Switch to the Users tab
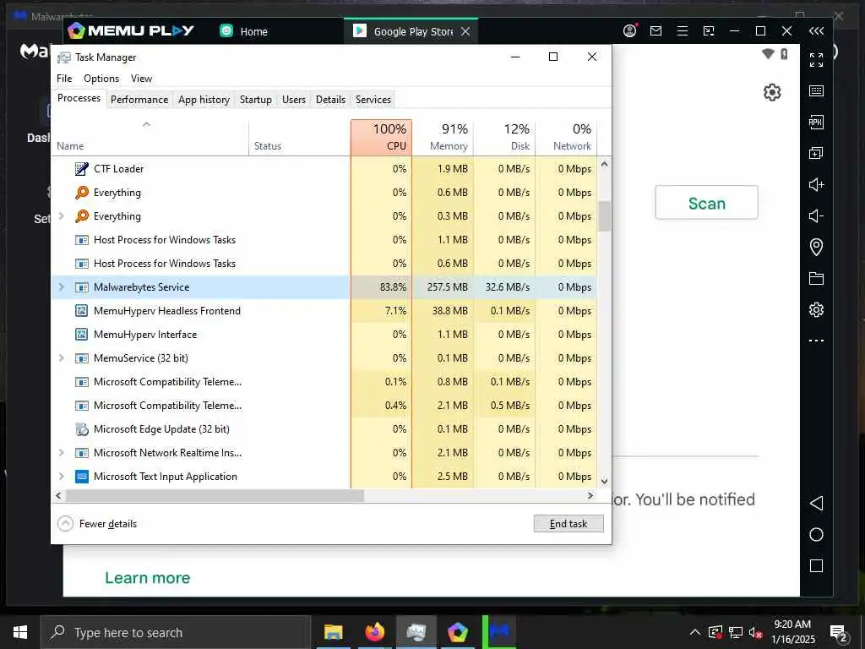This screenshot has width=865, height=649. [x=293, y=100]
